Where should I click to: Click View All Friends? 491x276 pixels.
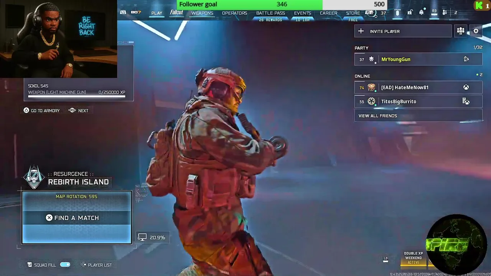coord(418,116)
